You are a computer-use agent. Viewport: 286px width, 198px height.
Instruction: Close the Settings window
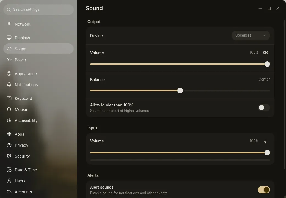coord(277,8)
